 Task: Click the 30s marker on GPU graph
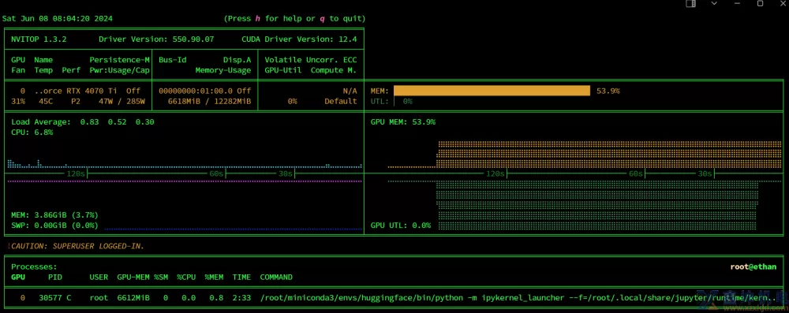point(705,173)
